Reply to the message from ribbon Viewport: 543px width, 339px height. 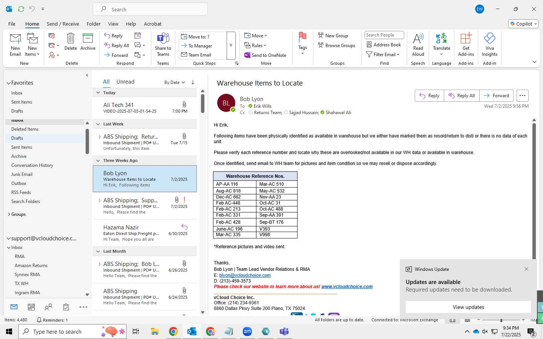coord(114,36)
